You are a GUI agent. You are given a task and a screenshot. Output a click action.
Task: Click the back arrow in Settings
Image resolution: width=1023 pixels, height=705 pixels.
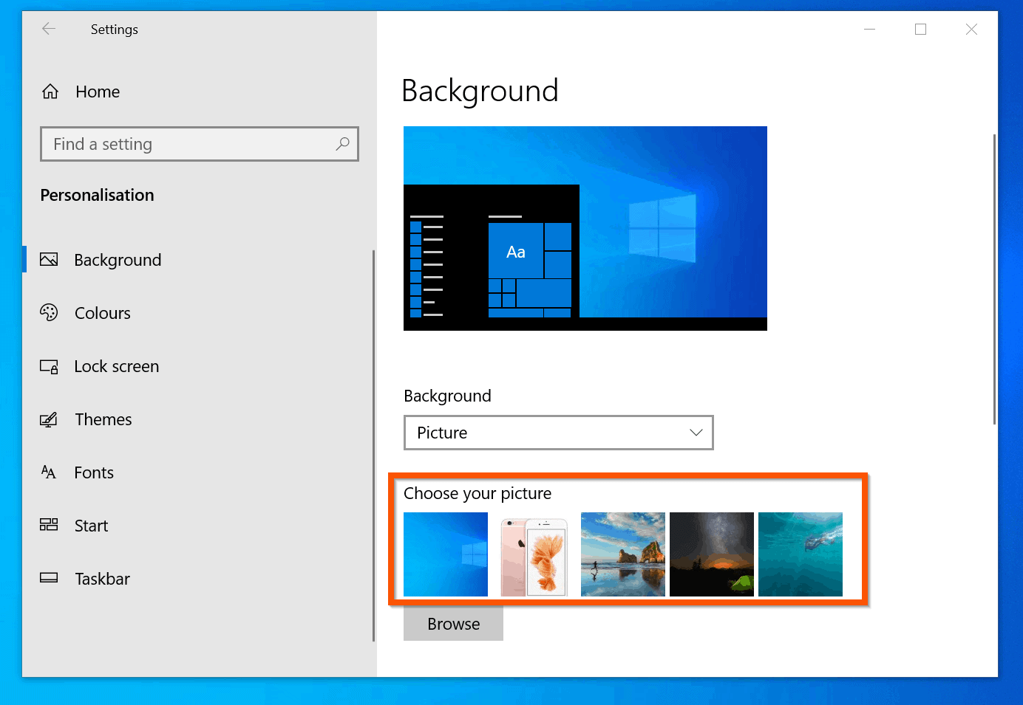(x=48, y=29)
